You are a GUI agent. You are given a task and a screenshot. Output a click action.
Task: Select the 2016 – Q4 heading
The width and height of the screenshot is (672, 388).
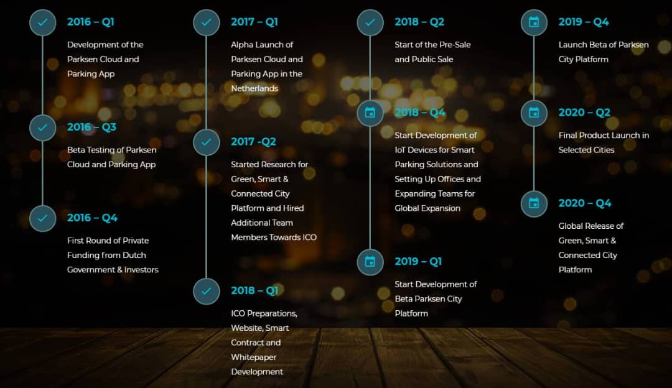(92, 218)
